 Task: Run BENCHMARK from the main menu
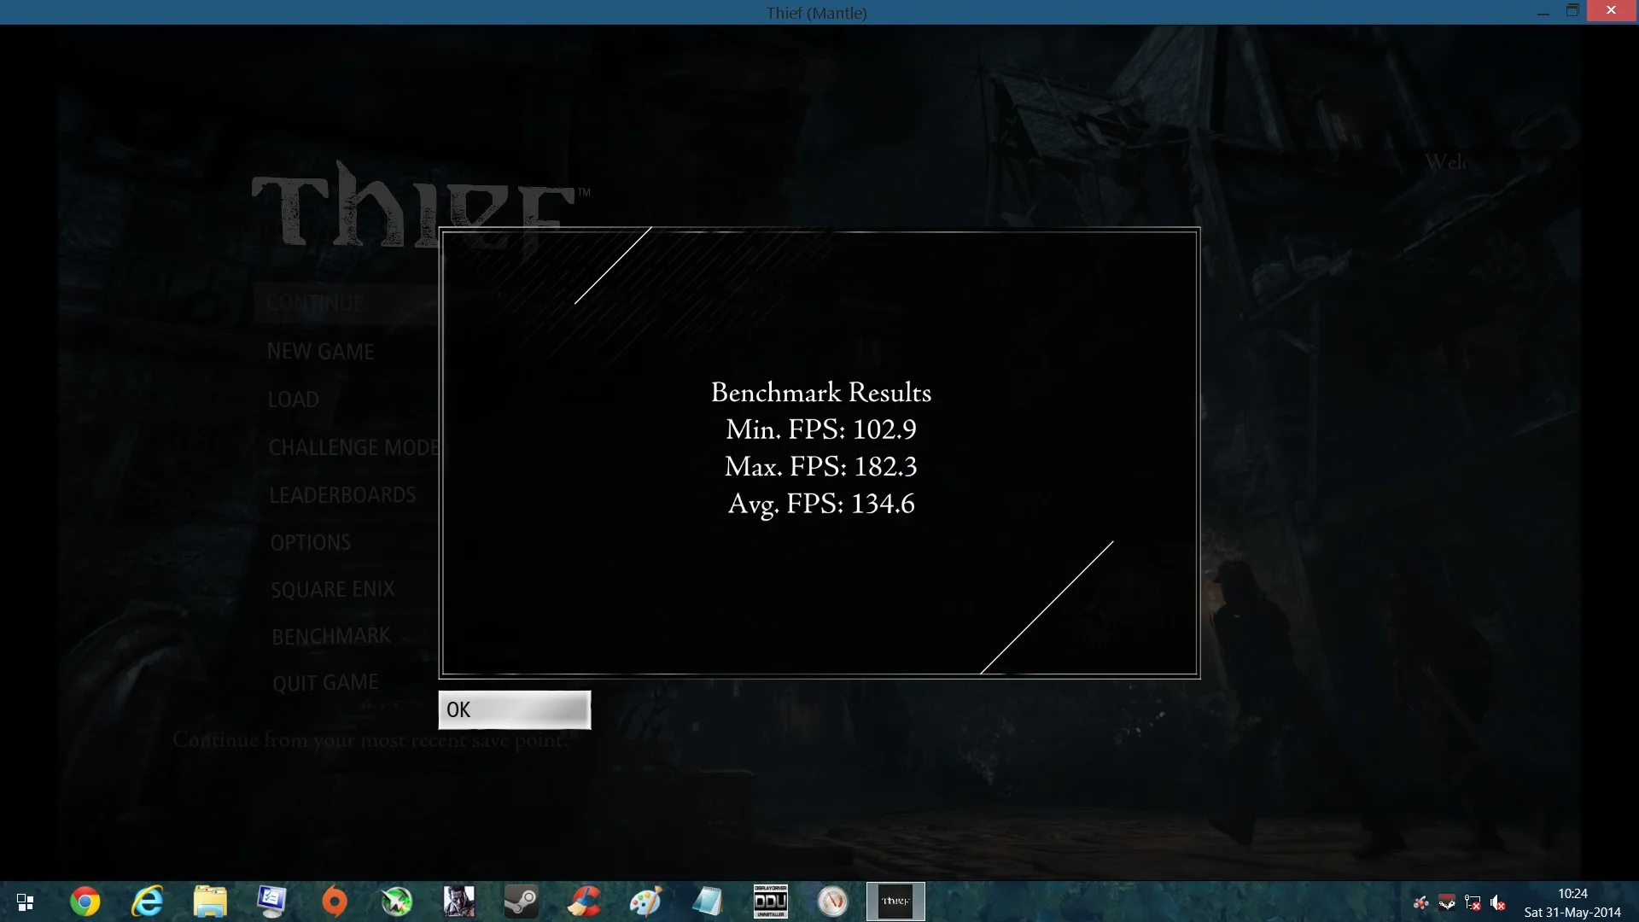(x=331, y=637)
